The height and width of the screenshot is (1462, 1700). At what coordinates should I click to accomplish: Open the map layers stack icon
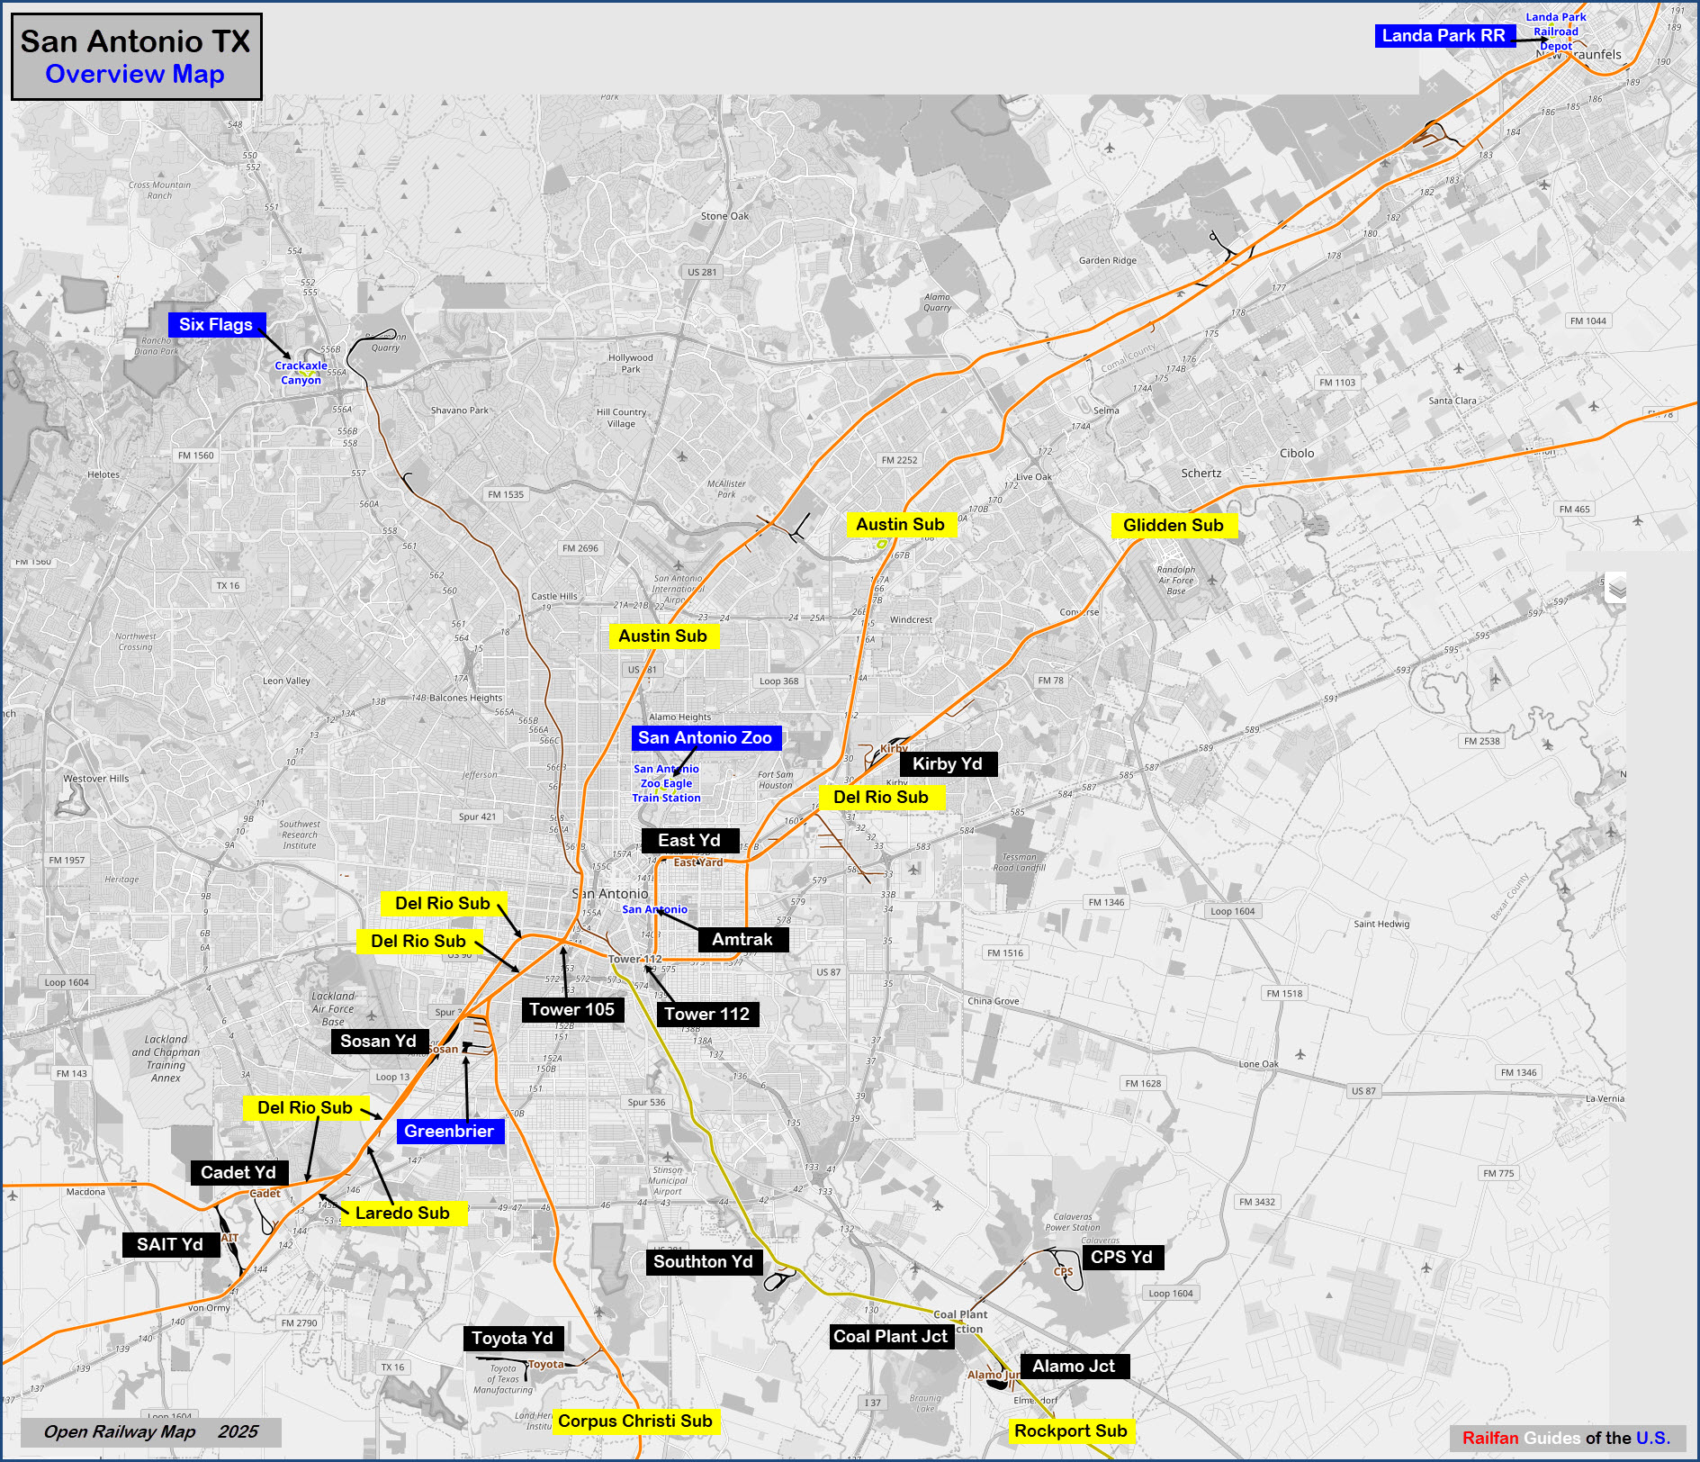(1616, 590)
